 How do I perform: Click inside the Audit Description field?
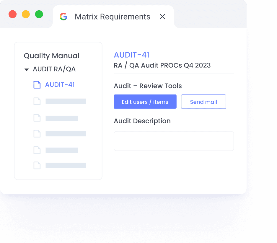tap(174, 141)
